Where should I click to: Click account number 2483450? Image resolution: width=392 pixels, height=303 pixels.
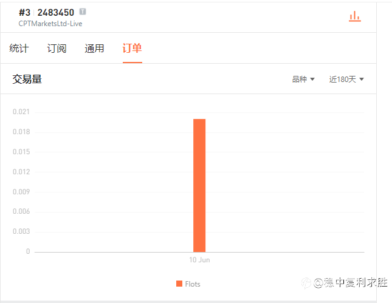[56, 13]
